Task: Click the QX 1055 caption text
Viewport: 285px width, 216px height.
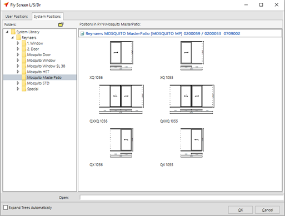Action: [167, 165]
